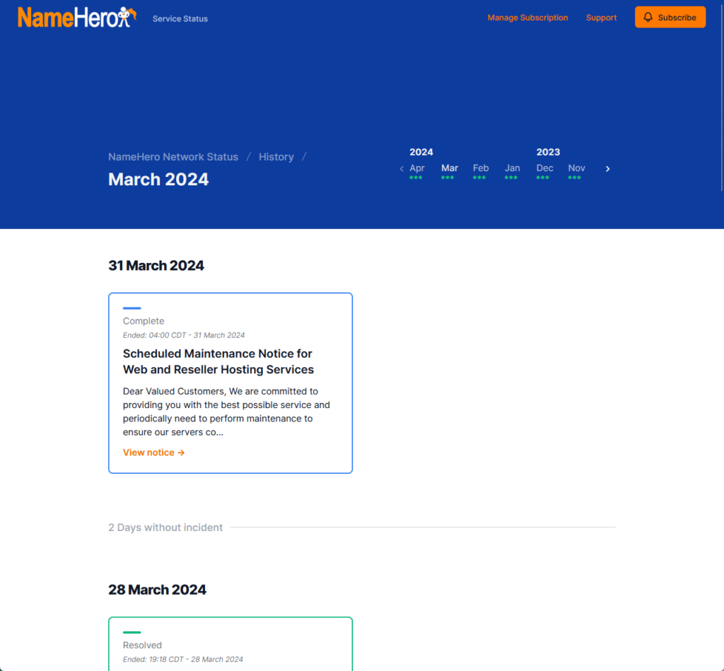Click the Complete status label
The height and width of the screenshot is (671, 724).
point(144,321)
